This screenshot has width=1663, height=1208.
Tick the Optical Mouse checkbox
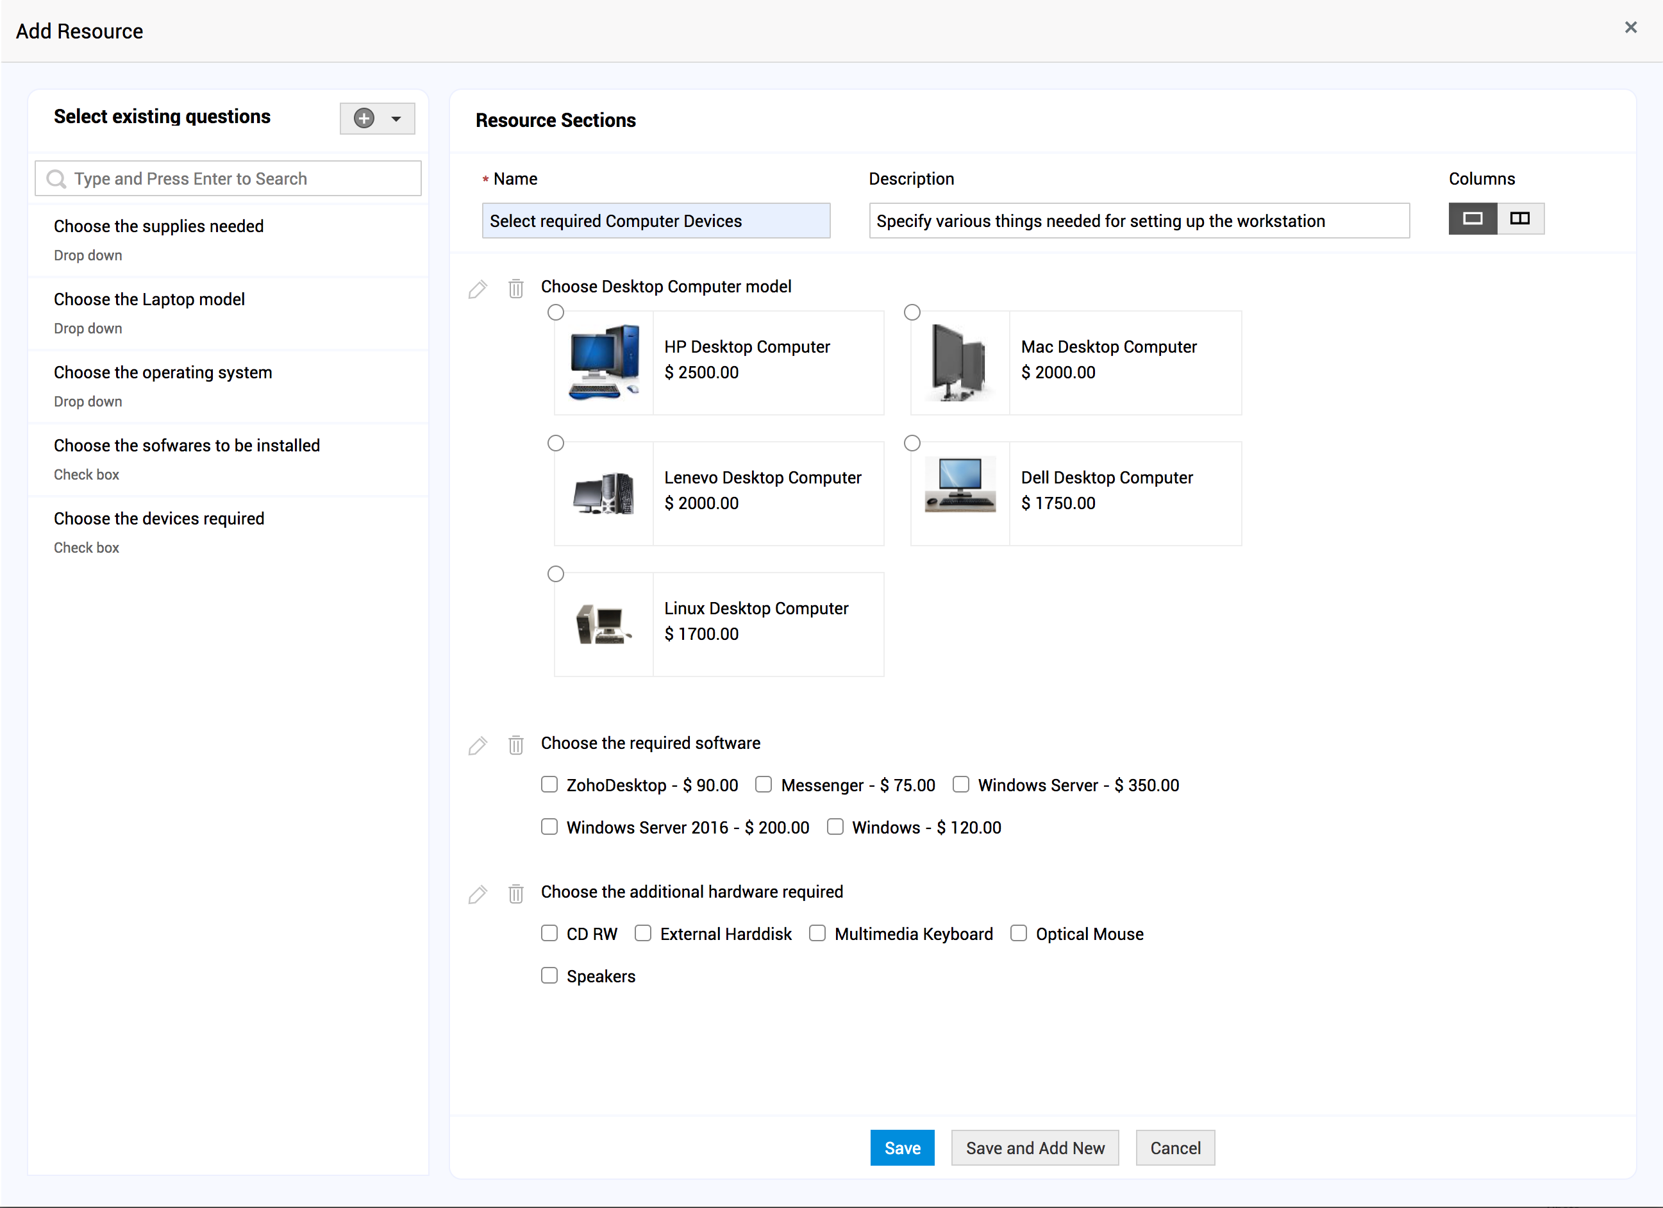[x=1019, y=933]
